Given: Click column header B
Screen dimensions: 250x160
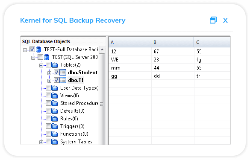Looking at the screenshot, I should [173, 42].
